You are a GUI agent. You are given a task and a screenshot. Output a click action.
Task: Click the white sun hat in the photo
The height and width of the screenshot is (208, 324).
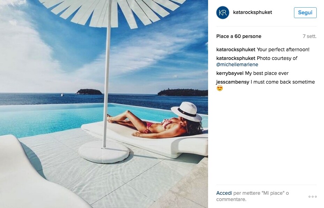186,111
